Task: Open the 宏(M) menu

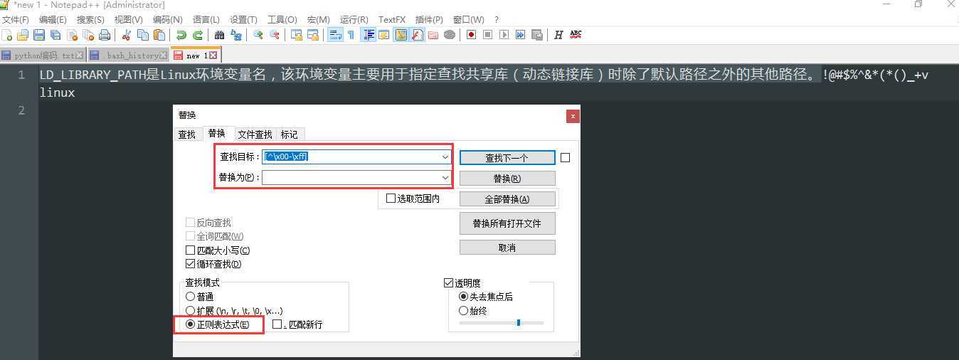Action: click(x=318, y=19)
